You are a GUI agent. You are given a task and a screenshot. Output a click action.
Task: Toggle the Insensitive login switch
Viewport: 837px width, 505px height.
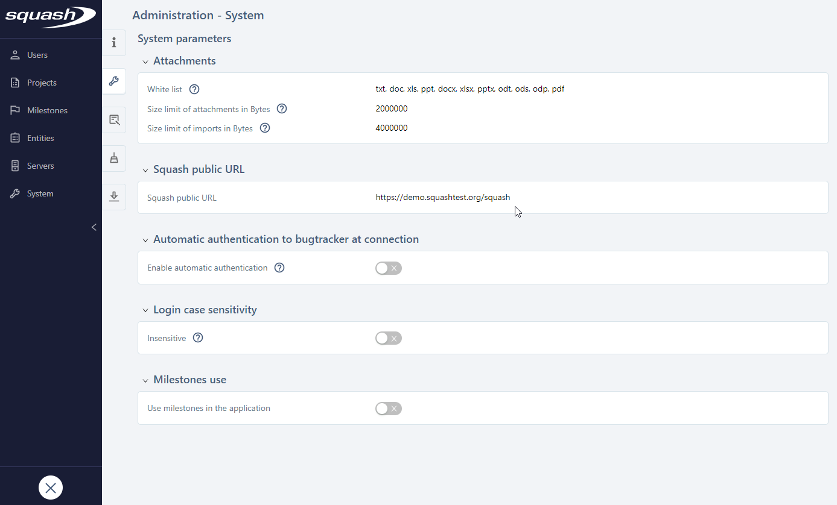pos(388,339)
